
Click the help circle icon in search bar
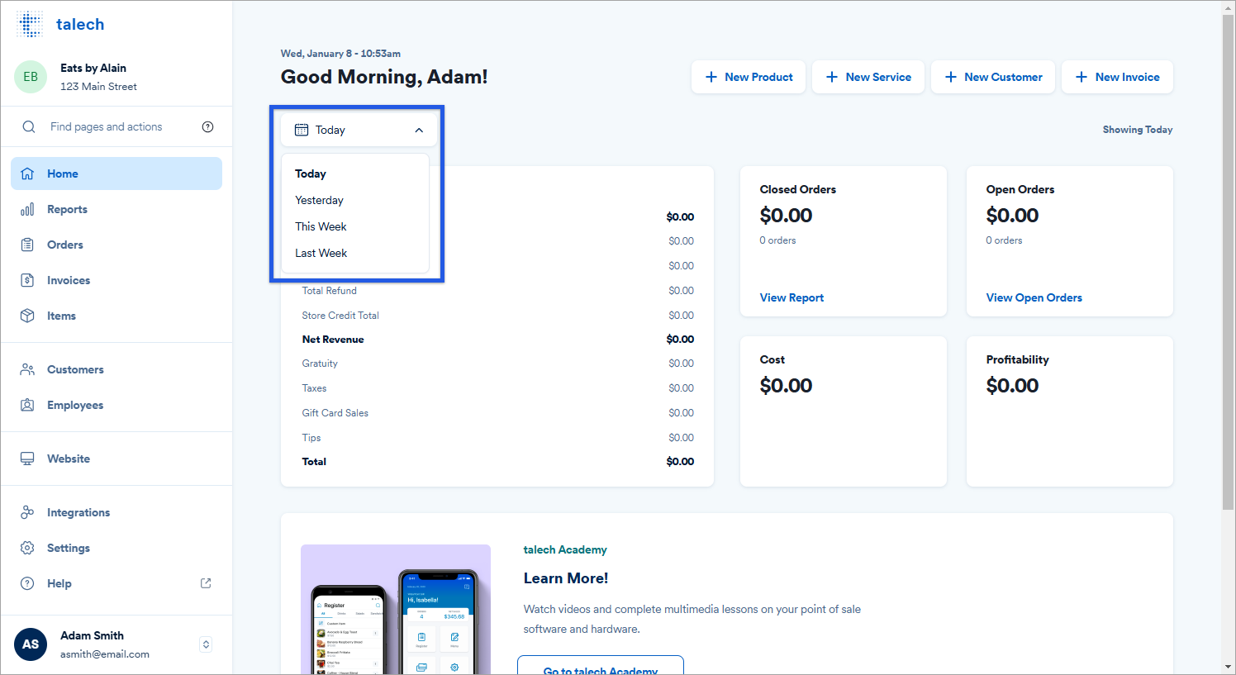click(207, 127)
